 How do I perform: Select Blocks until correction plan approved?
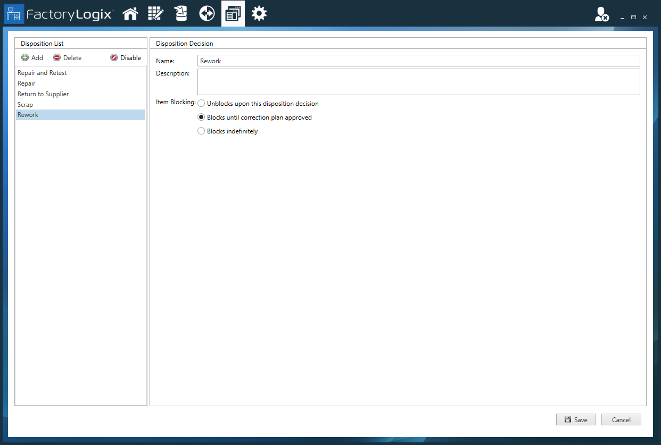201,117
